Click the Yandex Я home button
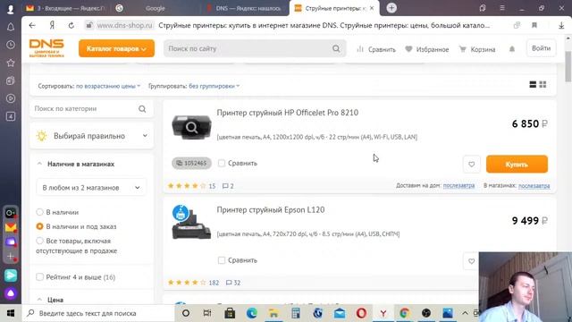This screenshot has height=322, width=572. [x=52, y=26]
